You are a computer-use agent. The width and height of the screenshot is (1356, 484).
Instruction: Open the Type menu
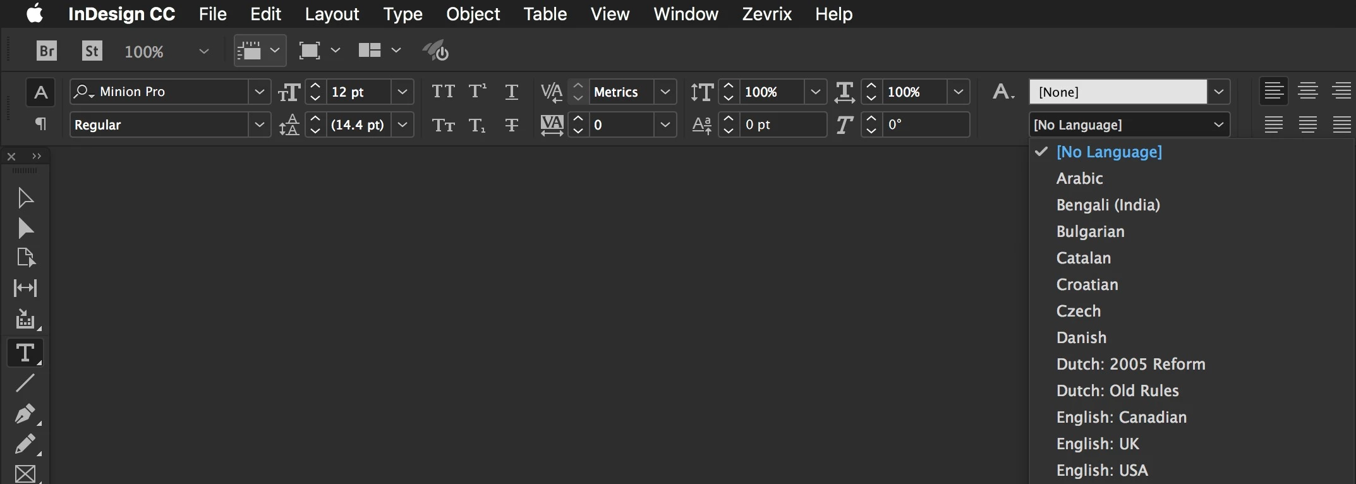pyautogui.click(x=403, y=14)
